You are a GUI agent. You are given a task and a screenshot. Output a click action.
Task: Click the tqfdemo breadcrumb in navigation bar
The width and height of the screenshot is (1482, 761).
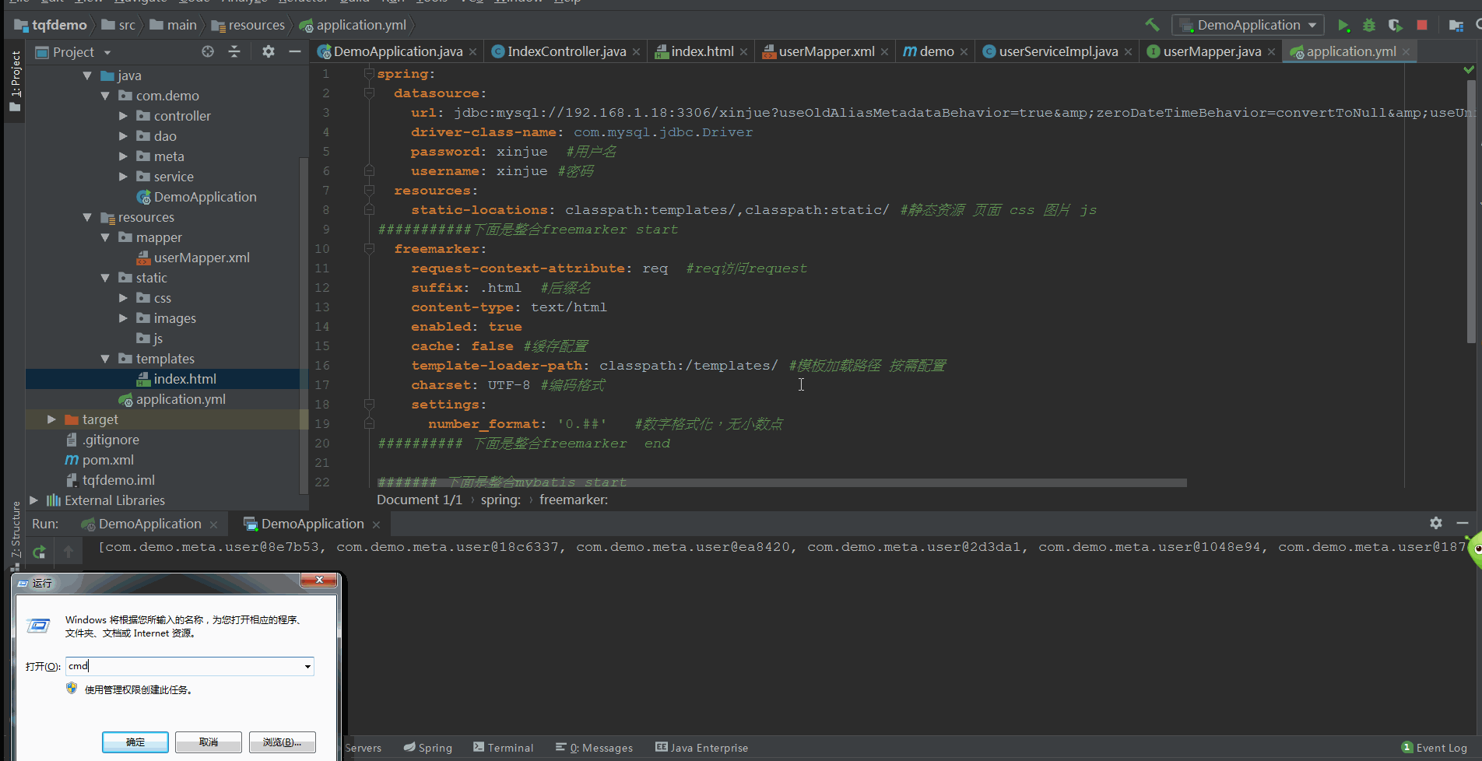(51, 25)
